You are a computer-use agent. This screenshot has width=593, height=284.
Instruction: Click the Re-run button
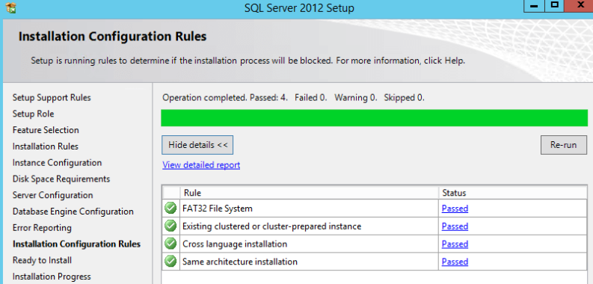coord(564,145)
